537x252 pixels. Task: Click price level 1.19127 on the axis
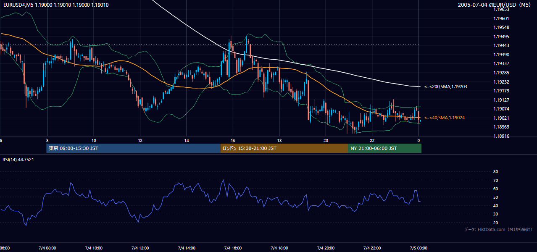click(x=501, y=100)
